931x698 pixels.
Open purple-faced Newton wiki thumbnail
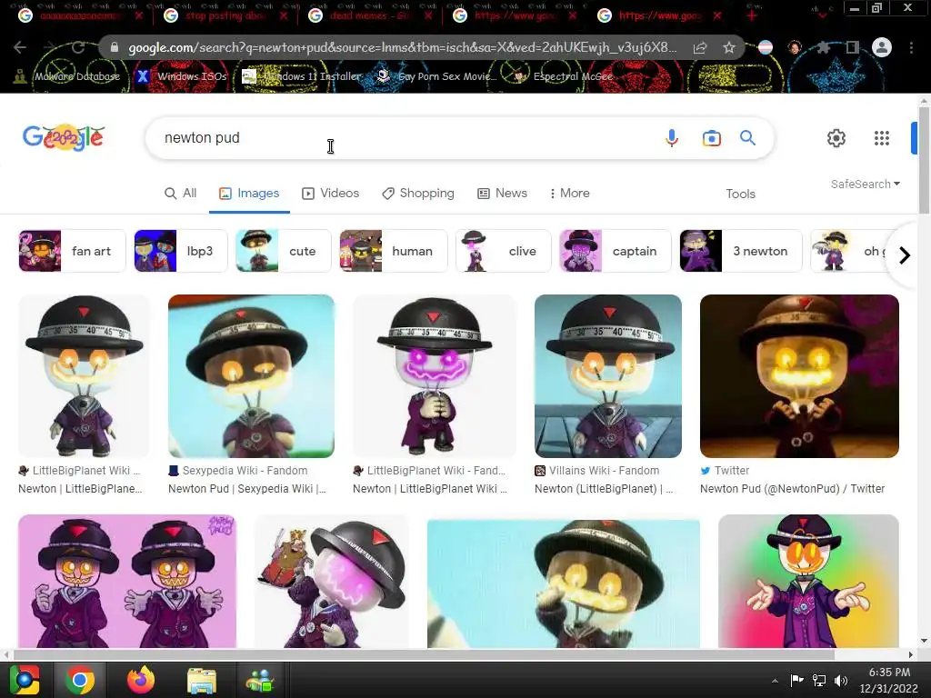click(435, 375)
